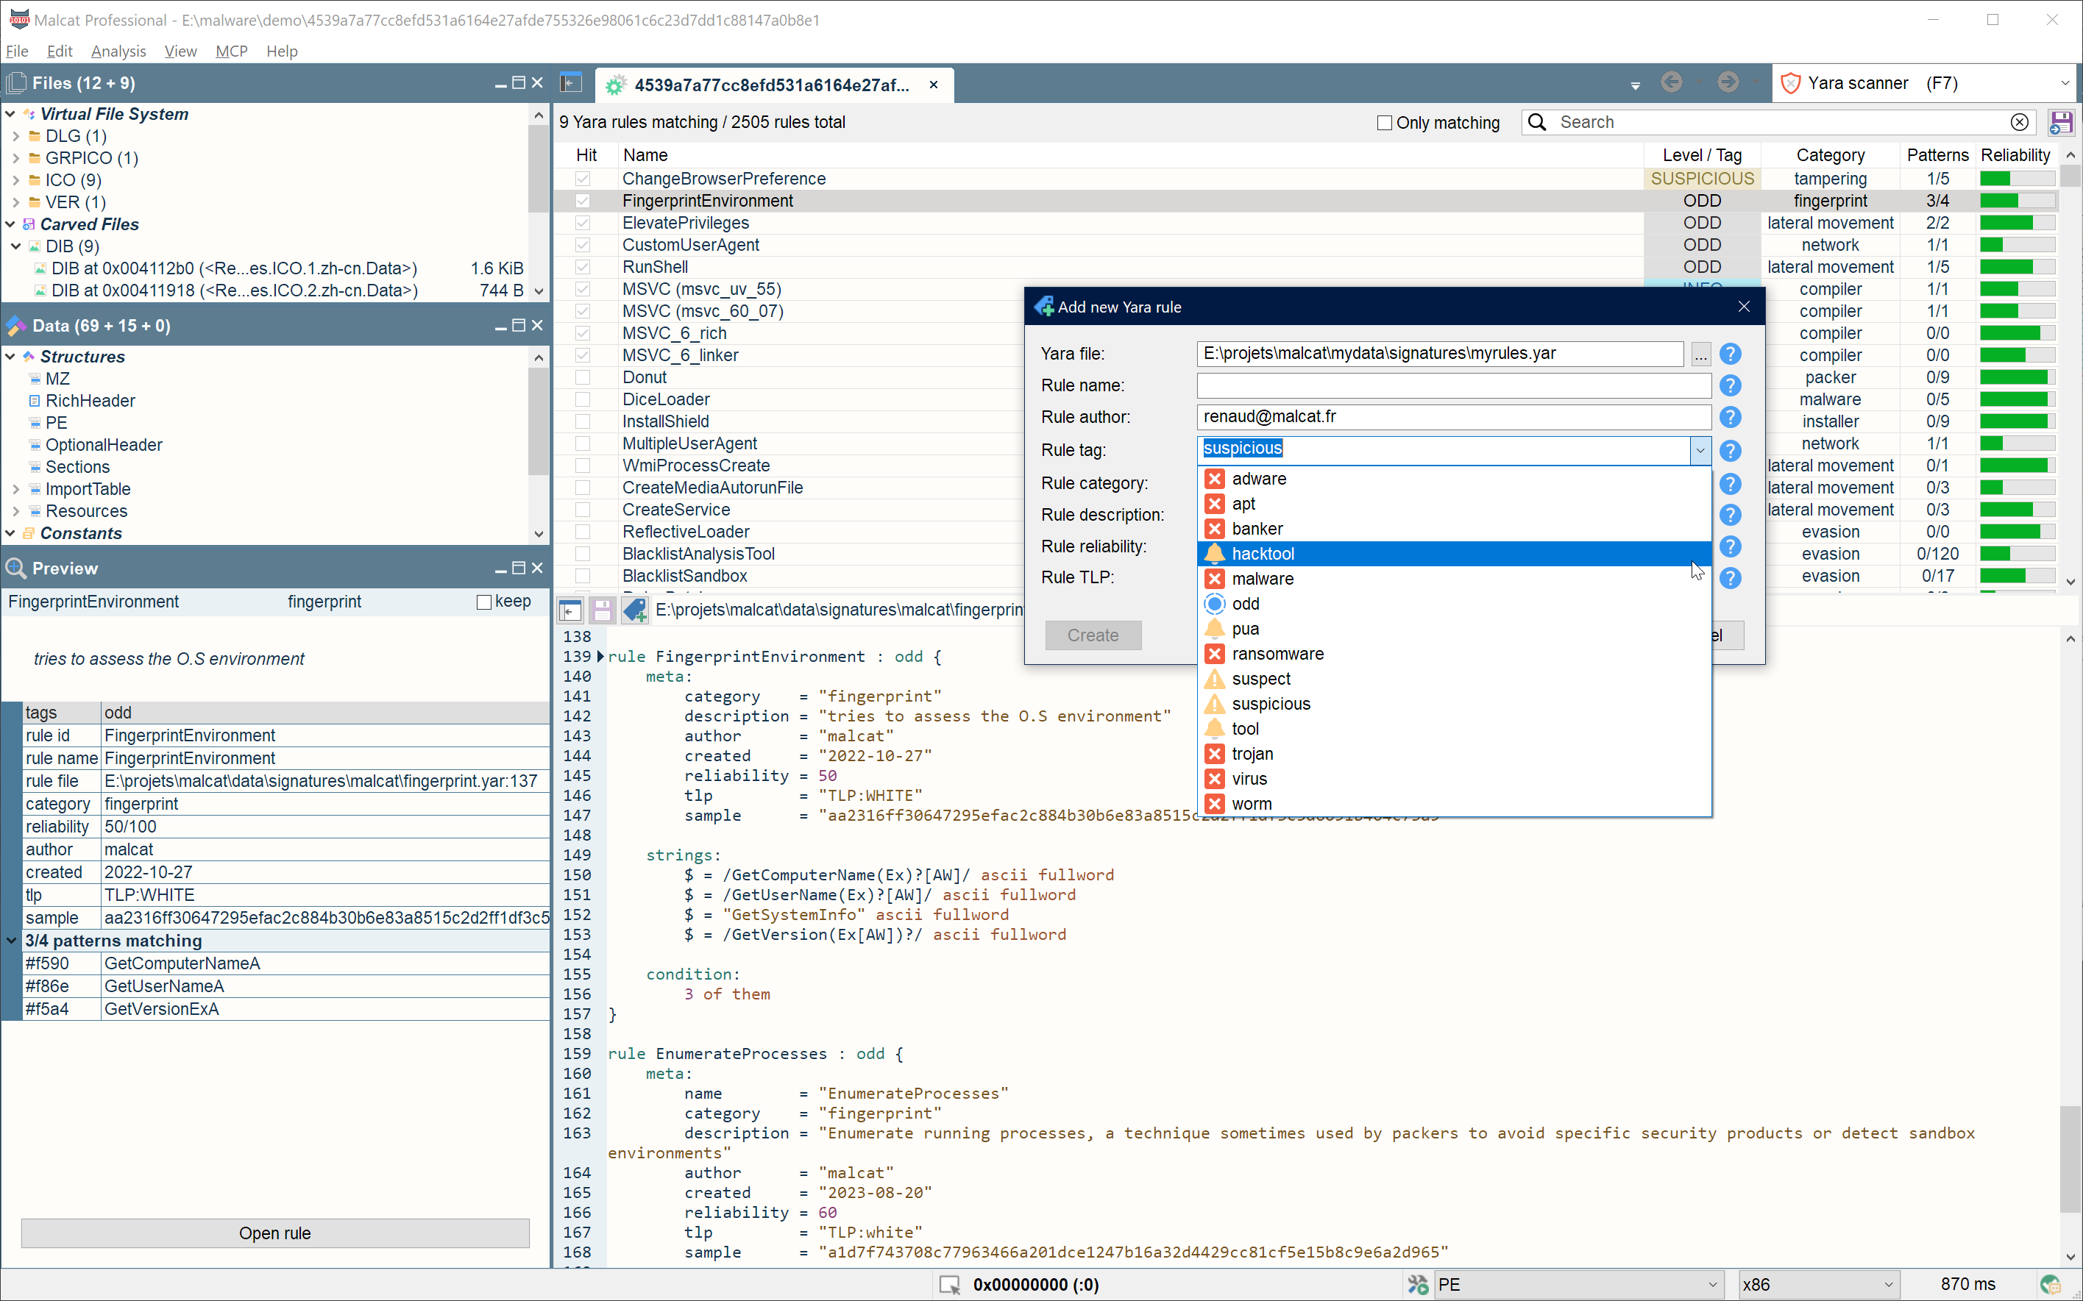The image size is (2083, 1301).
Task: Open the Rule tag dropdown arrow
Action: pyautogui.click(x=1700, y=450)
